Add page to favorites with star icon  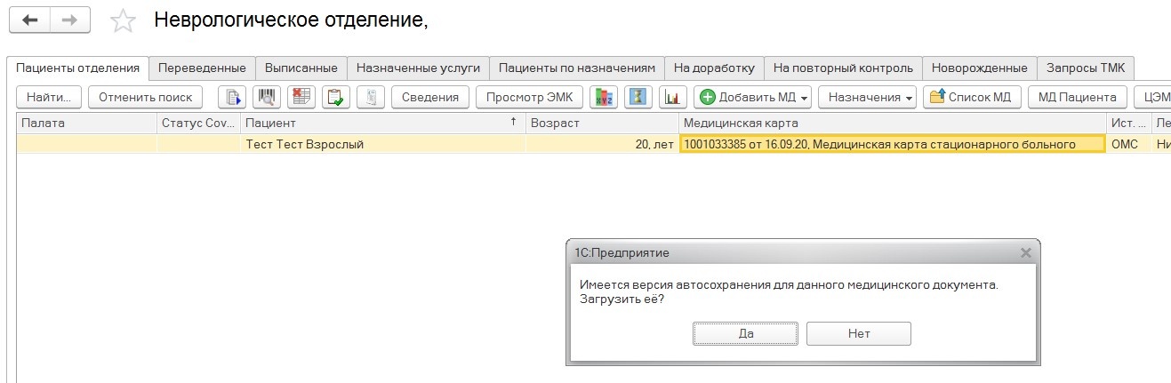pyautogui.click(x=123, y=21)
